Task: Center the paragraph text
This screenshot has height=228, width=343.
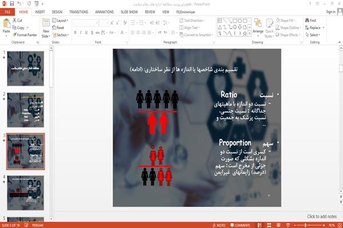Action: [138, 33]
